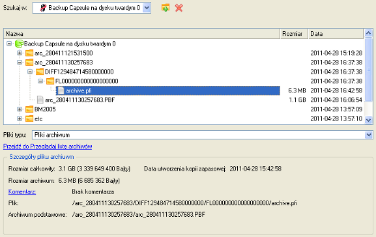Click the date 2011-04-28 13:57:09

pos(336,109)
